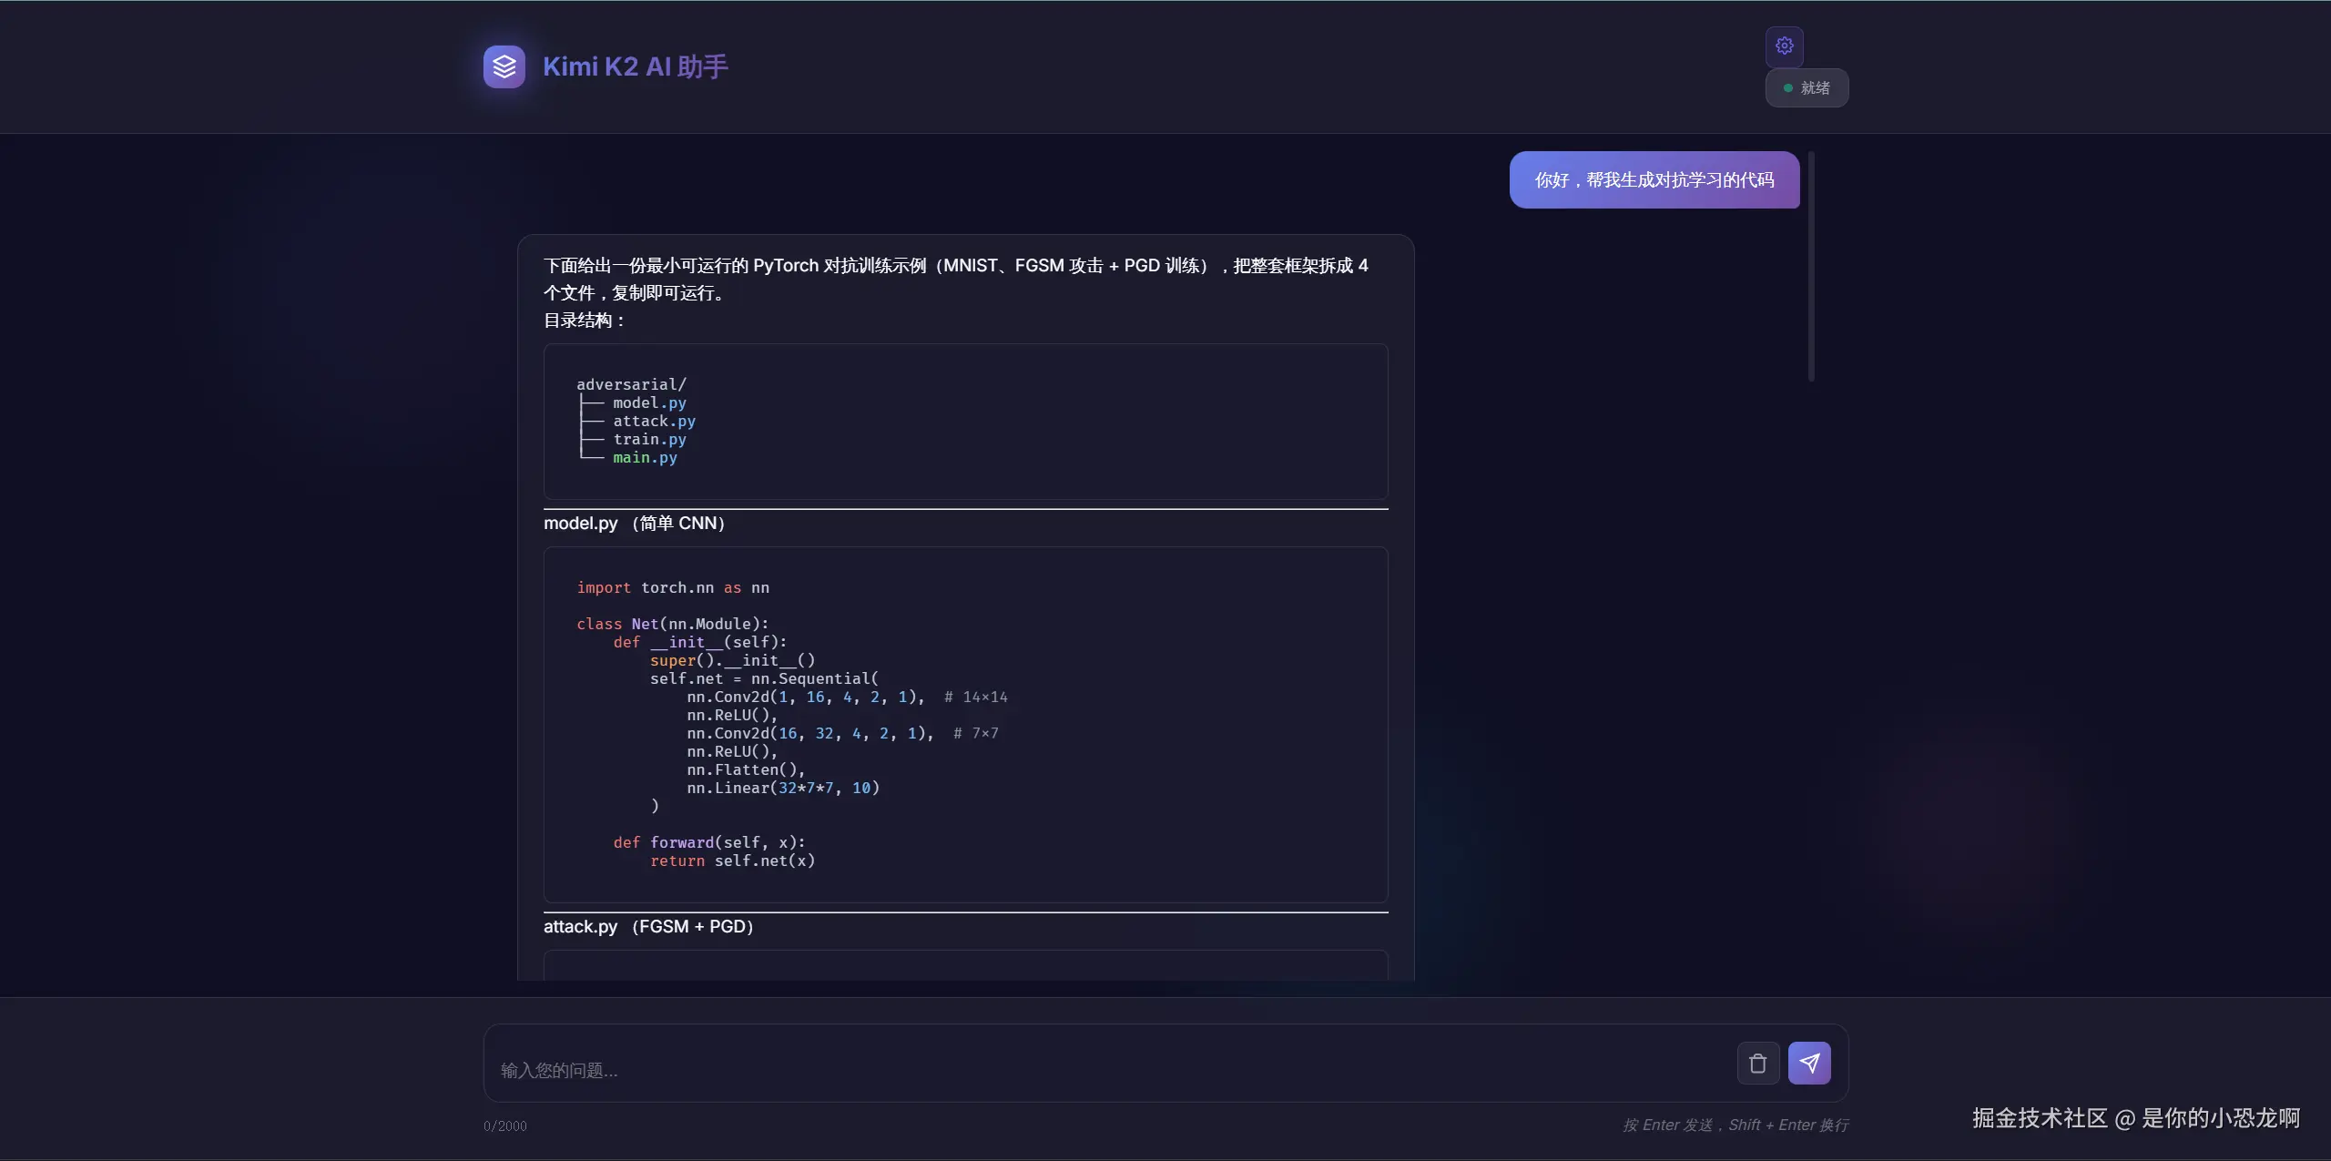The image size is (2331, 1161).
Task: Send the message with paper-plane button
Action: pyautogui.click(x=1808, y=1063)
